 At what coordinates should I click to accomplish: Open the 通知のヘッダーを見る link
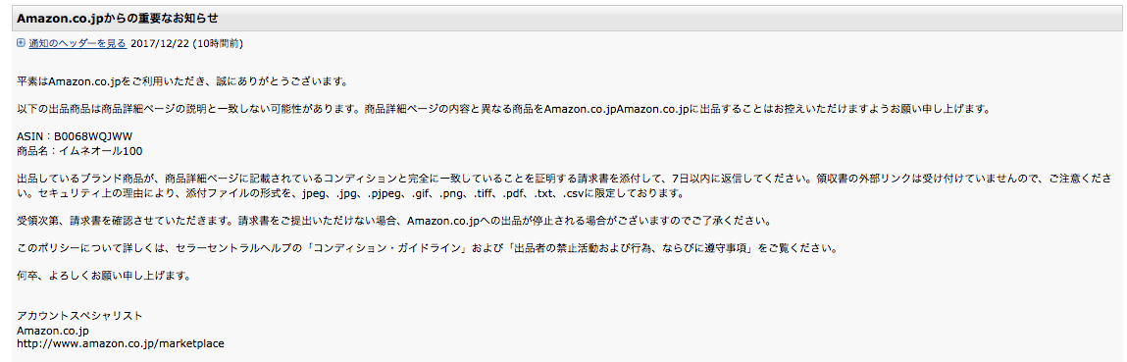tap(77, 44)
